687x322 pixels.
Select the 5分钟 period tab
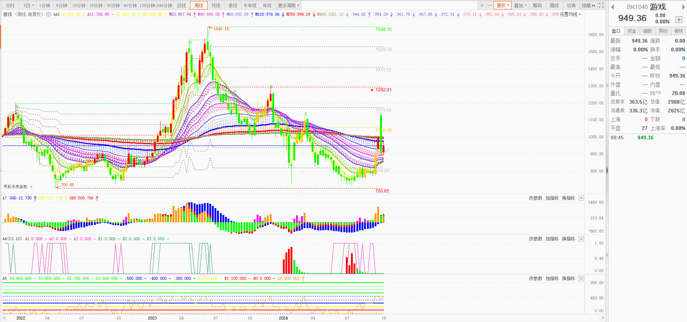point(62,5)
